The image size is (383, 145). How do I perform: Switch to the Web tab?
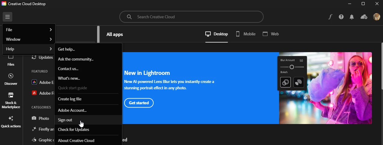point(271,34)
